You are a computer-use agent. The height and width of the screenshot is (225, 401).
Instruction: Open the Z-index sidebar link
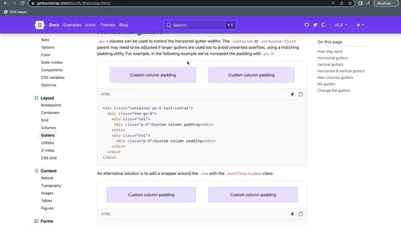[x=48, y=151]
